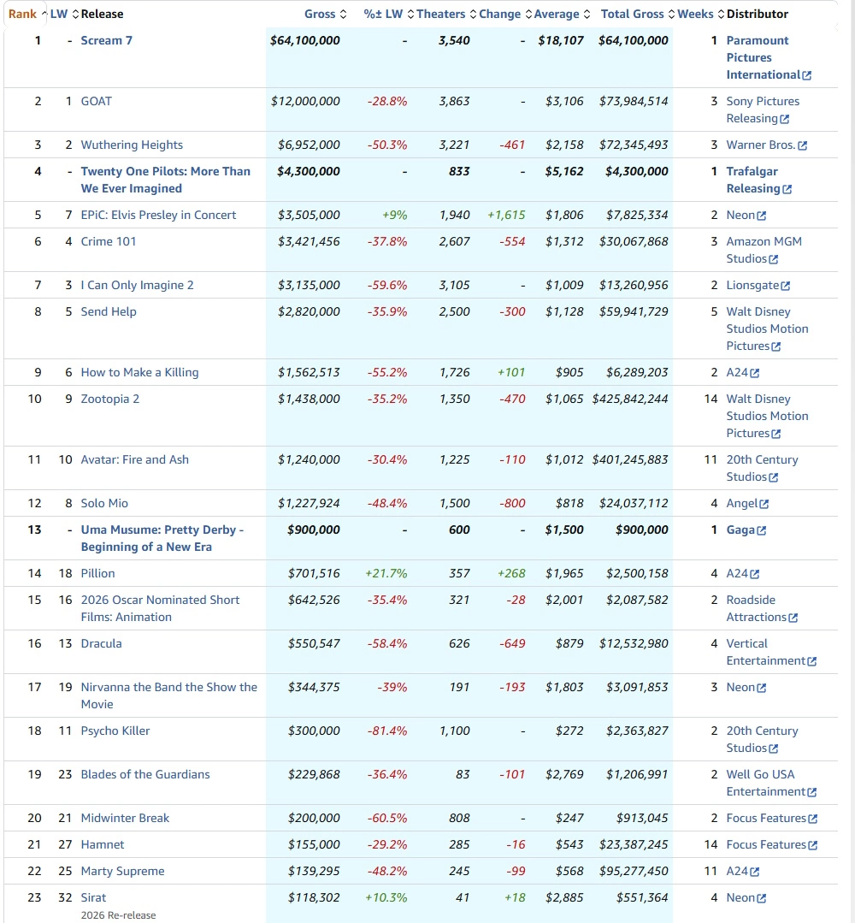Open external link icon in Psycho Killer row
The height and width of the screenshot is (923, 855).
773,748
